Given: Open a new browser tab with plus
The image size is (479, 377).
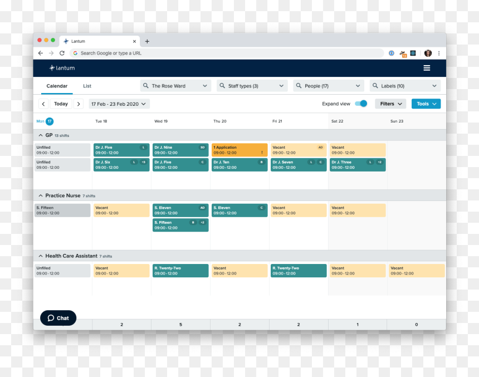Looking at the screenshot, I should click(147, 41).
